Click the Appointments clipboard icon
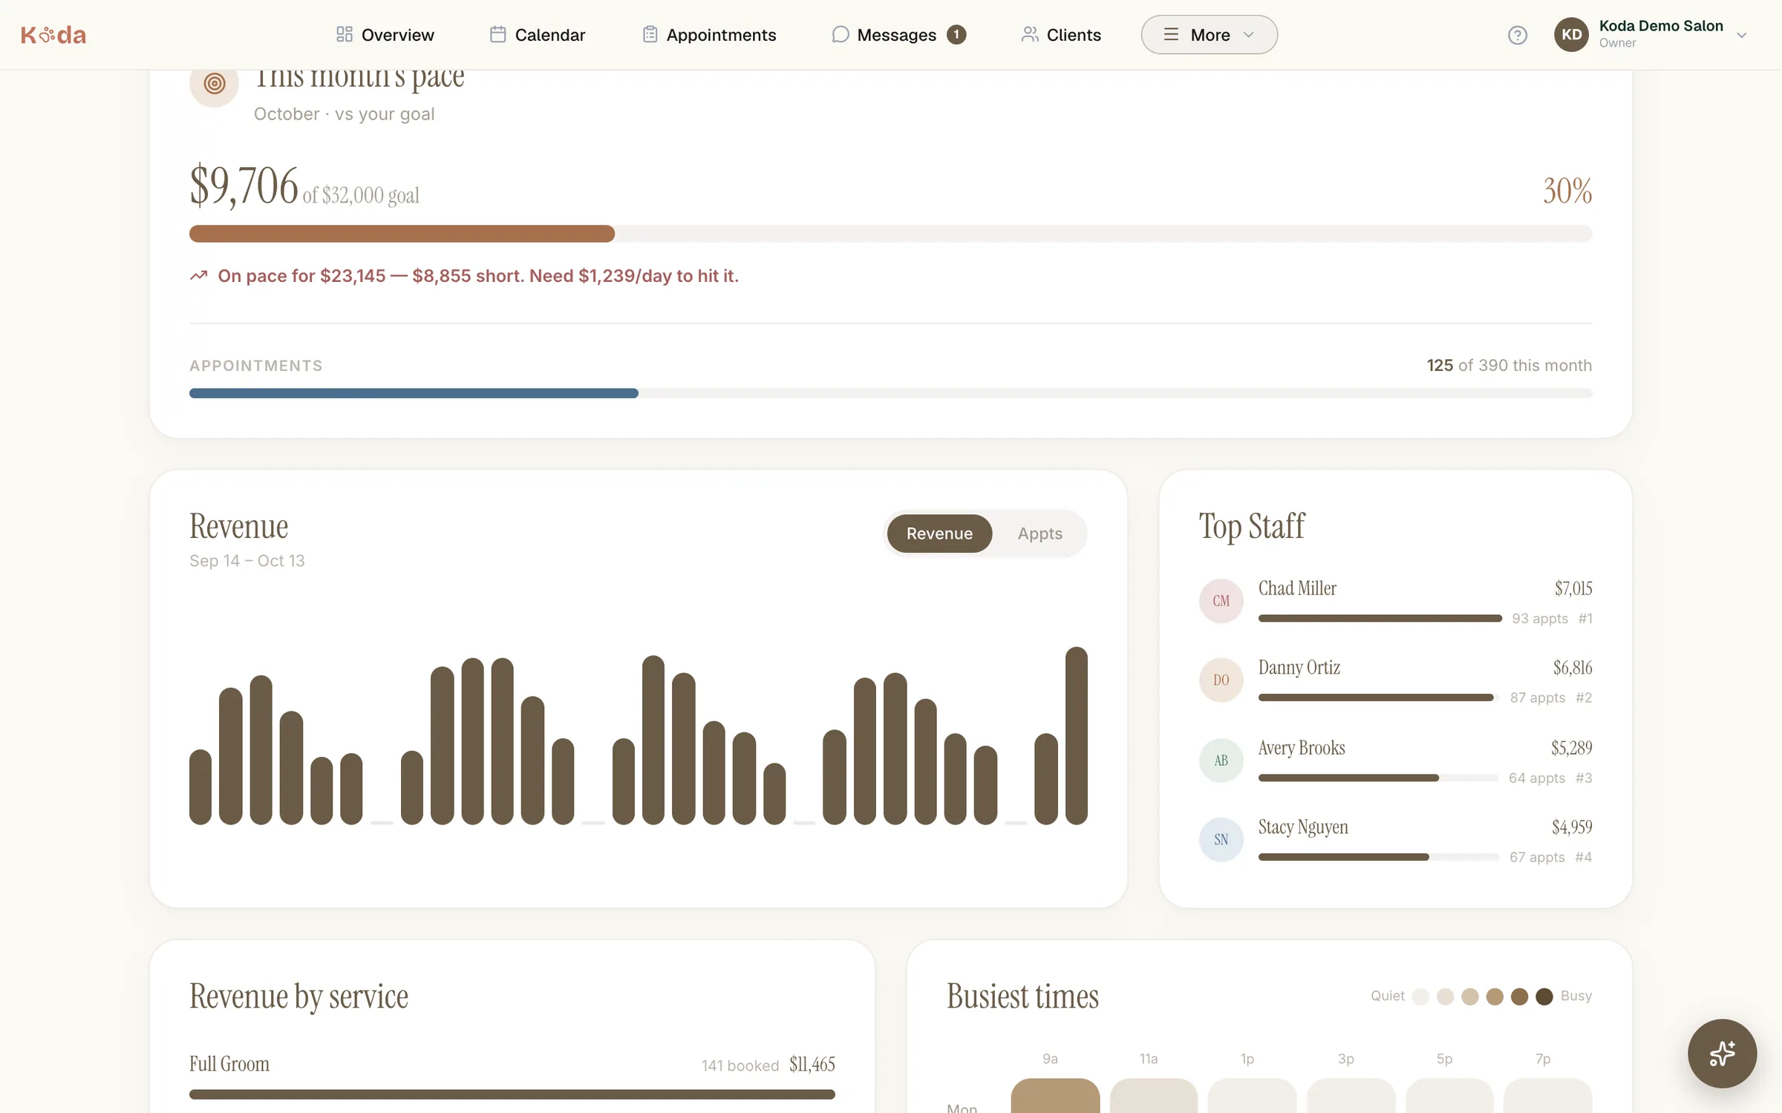This screenshot has width=1782, height=1113. pyautogui.click(x=650, y=34)
